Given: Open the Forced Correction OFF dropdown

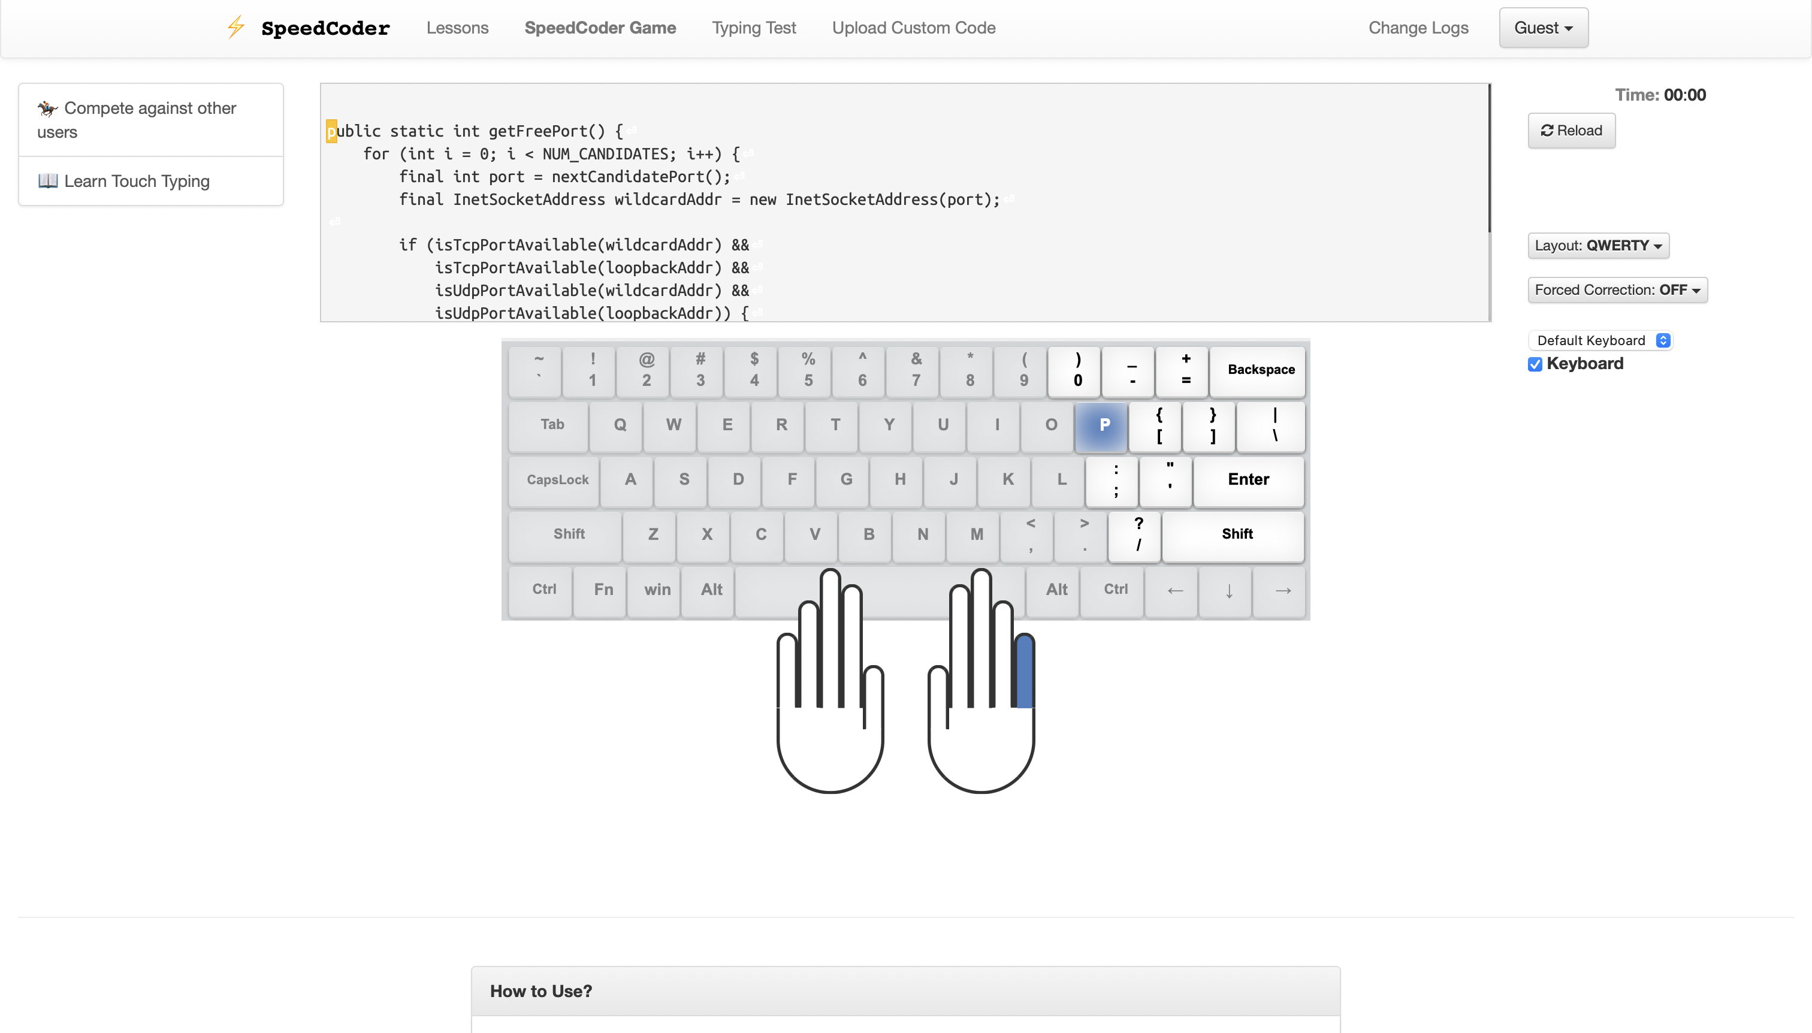Looking at the screenshot, I should (x=1617, y=289).
